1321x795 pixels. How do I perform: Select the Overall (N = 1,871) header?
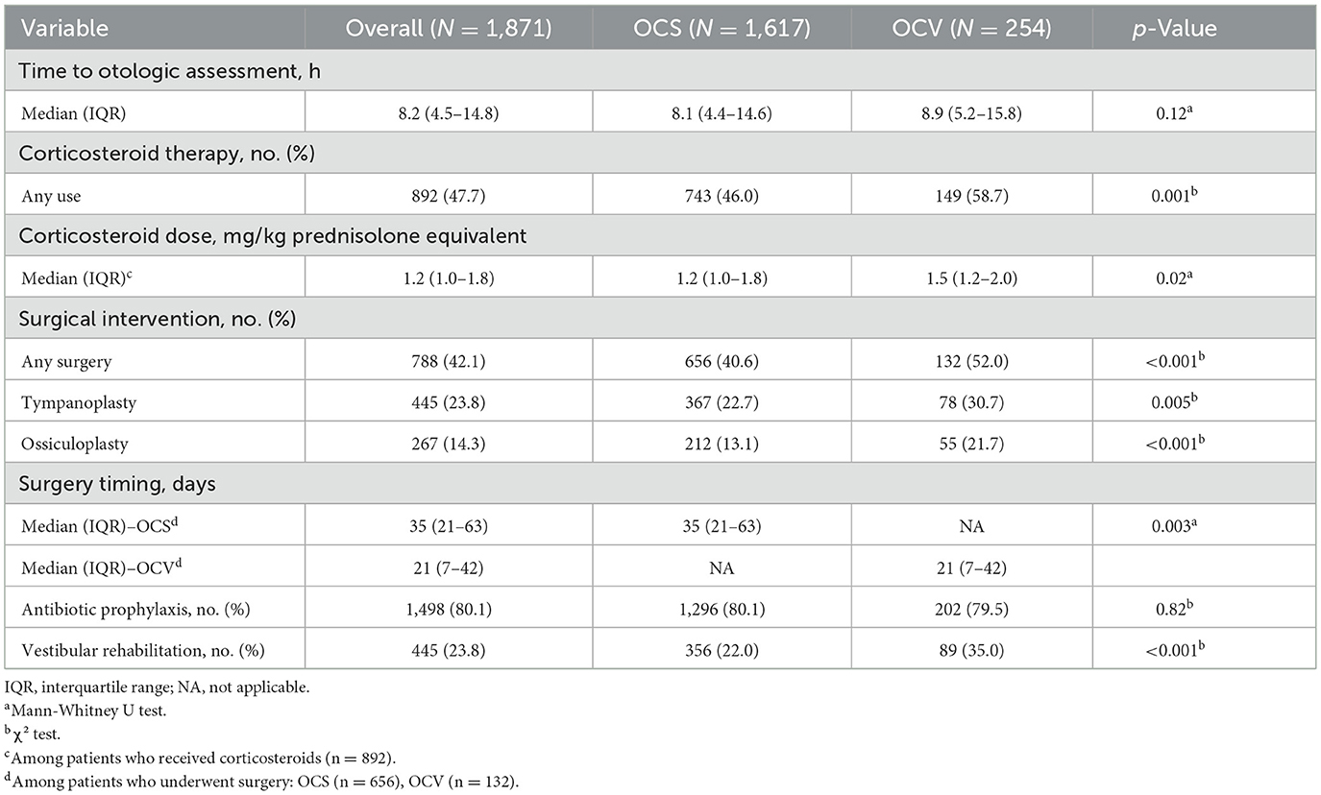449,30
